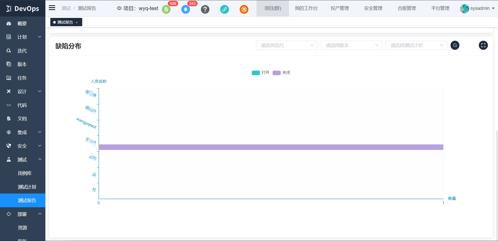498x241 pixels.
Task: Open the notification bell with 343 alerts
Action: [186, 9]
